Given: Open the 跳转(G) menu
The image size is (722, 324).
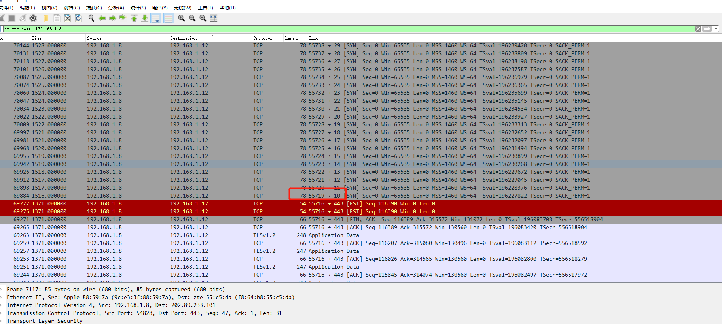Looking at the screenshot, I should (72, 8).
